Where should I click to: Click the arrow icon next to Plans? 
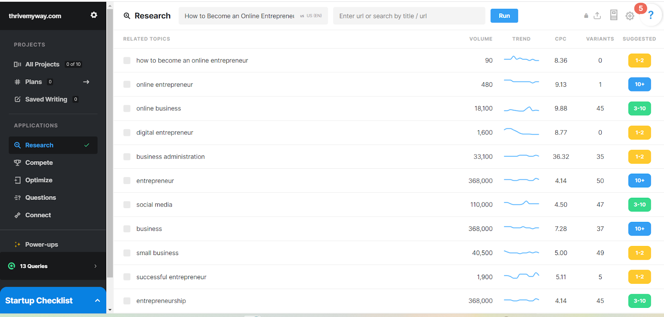(x=86, y=82)
